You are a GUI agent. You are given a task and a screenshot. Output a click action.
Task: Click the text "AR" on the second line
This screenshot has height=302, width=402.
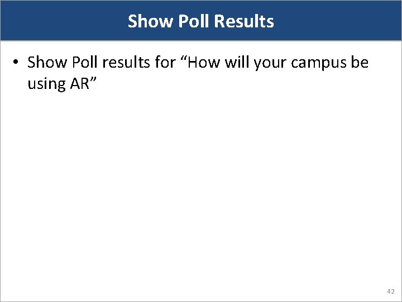[x=83, y=84]
